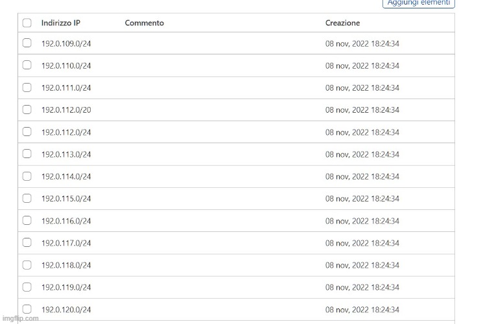The width and height of the screenshot is (494, 324).
Task: Select the checkbox for 192.0.120.0/24
Action: click(27, 309)
